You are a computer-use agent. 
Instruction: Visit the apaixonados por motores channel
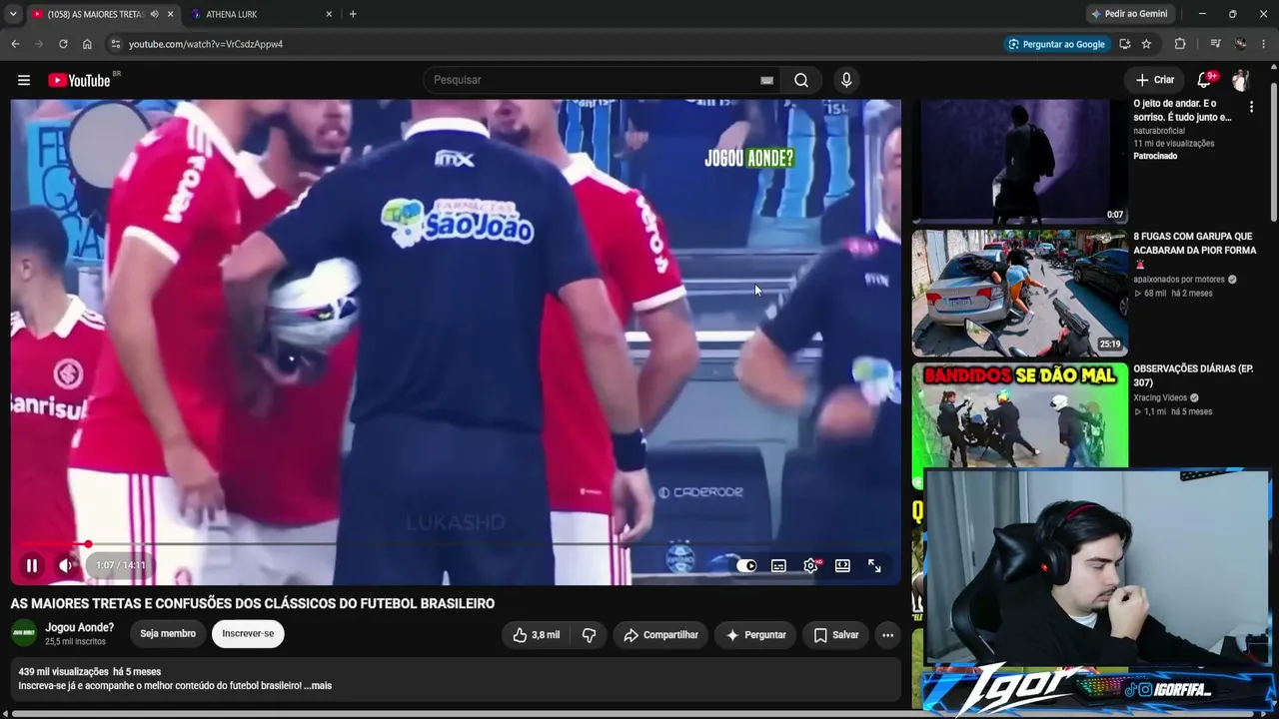click(1179, 280)
